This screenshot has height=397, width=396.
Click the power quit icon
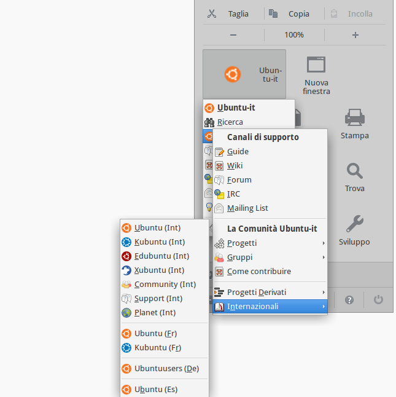[378, 300]
